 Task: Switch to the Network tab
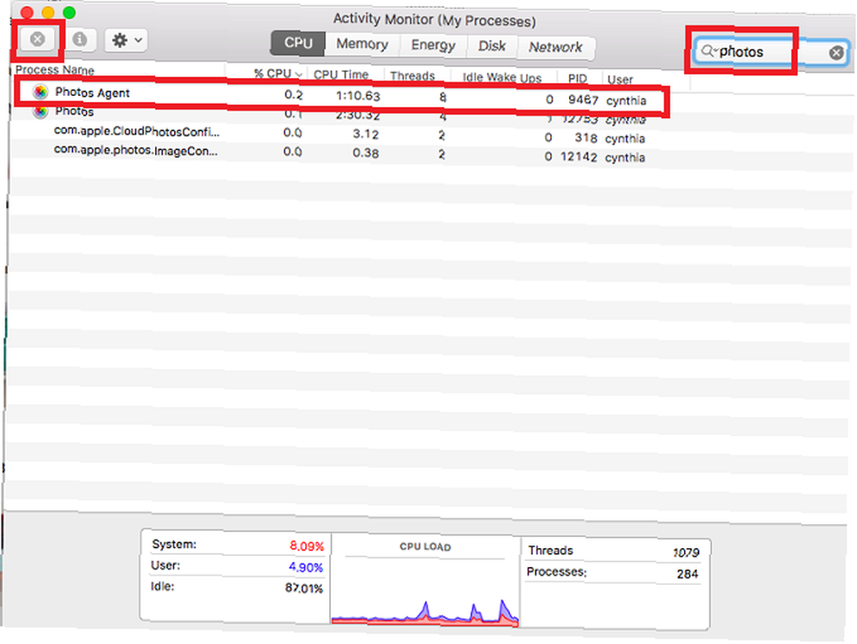coord(555,47)
